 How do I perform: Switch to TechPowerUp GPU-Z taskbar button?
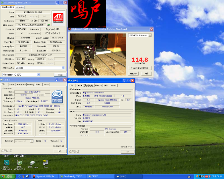(x=72, y=177)
